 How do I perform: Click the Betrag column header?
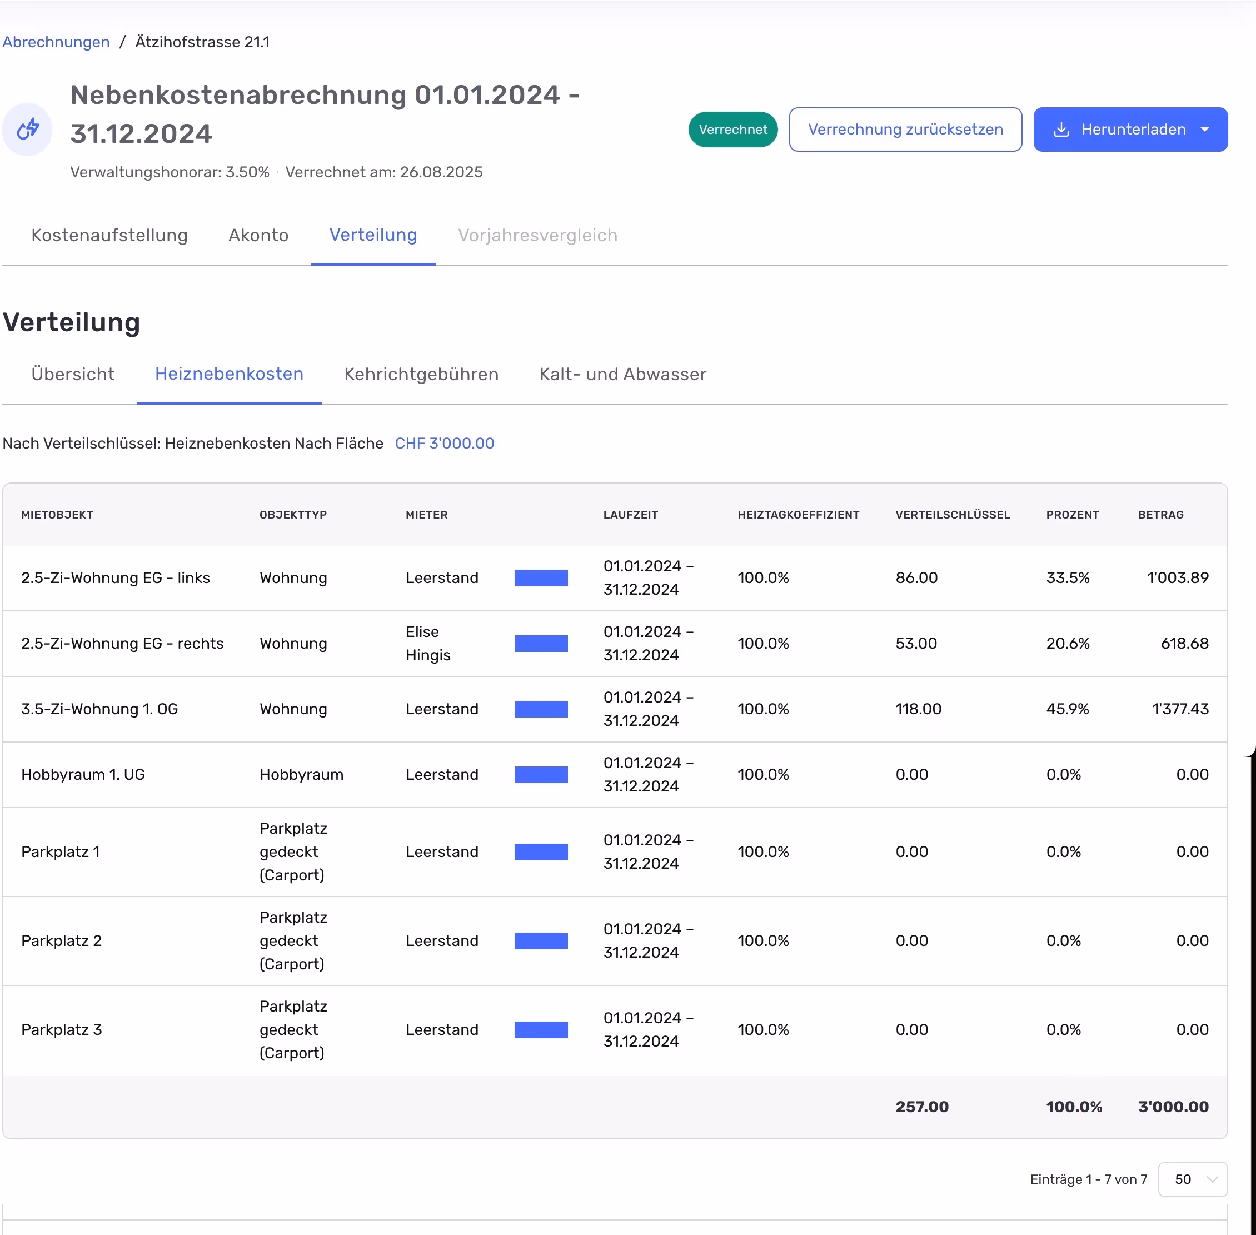coord(1160,514)
